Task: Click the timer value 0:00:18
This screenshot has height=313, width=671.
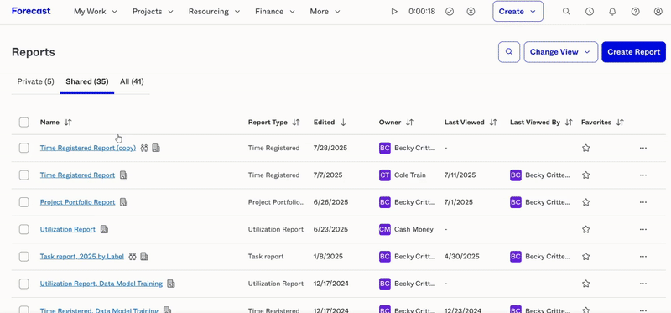Action: pos(422,12)
